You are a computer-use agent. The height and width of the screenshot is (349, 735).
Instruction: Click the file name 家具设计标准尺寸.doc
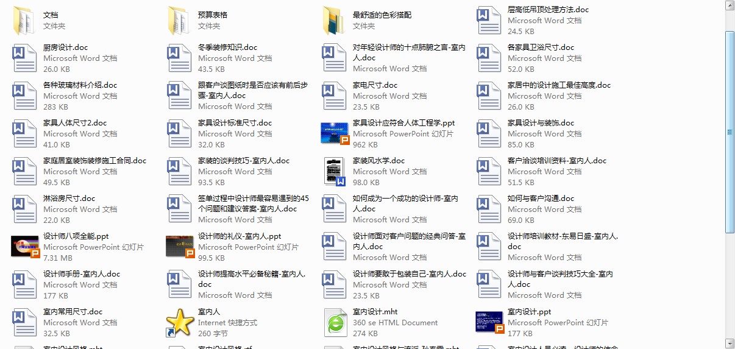coord(235,123)
